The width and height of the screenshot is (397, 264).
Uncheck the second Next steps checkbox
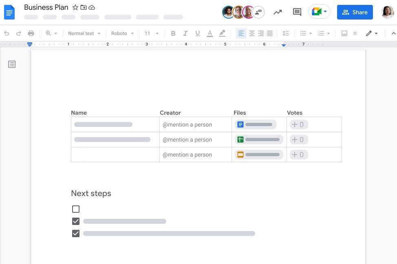76,221
